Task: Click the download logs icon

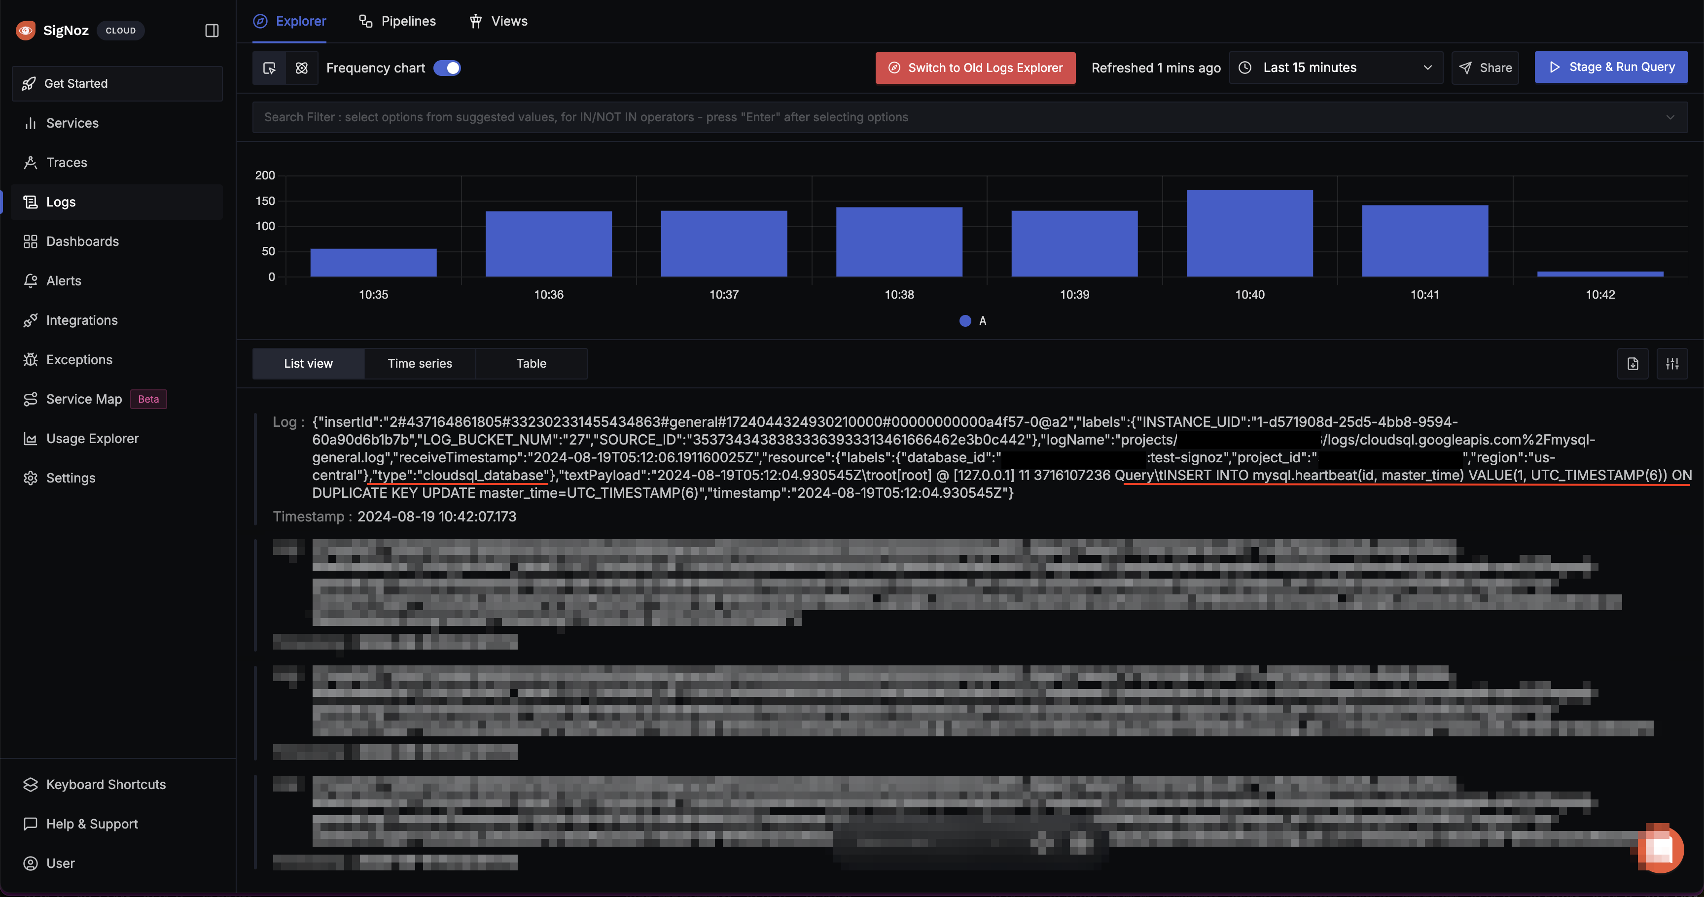Action: tap(1633, 364)
